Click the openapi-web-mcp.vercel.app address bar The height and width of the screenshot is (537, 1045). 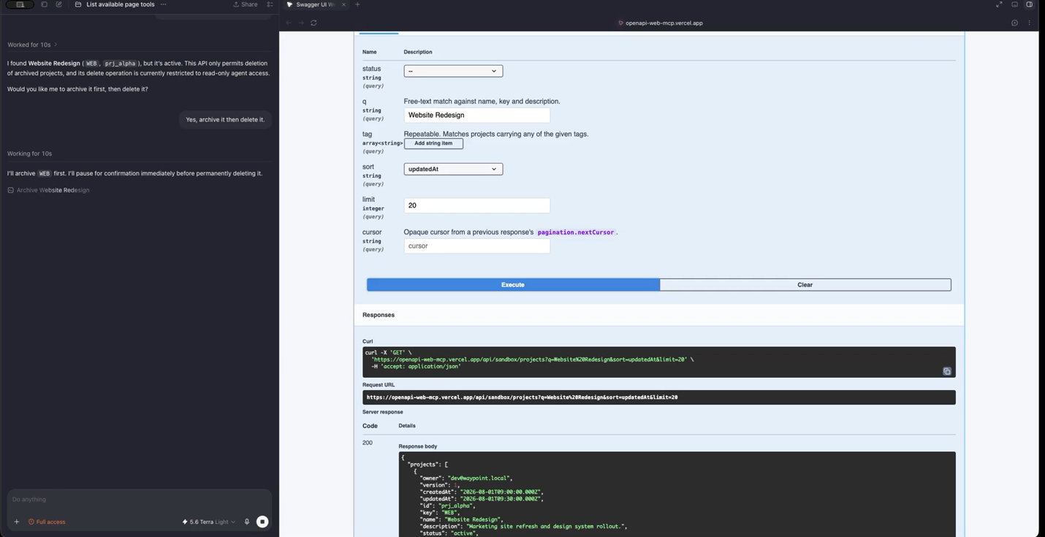point(661,23)
